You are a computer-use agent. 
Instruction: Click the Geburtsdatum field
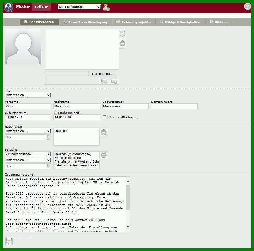click(x=28, y=117)
